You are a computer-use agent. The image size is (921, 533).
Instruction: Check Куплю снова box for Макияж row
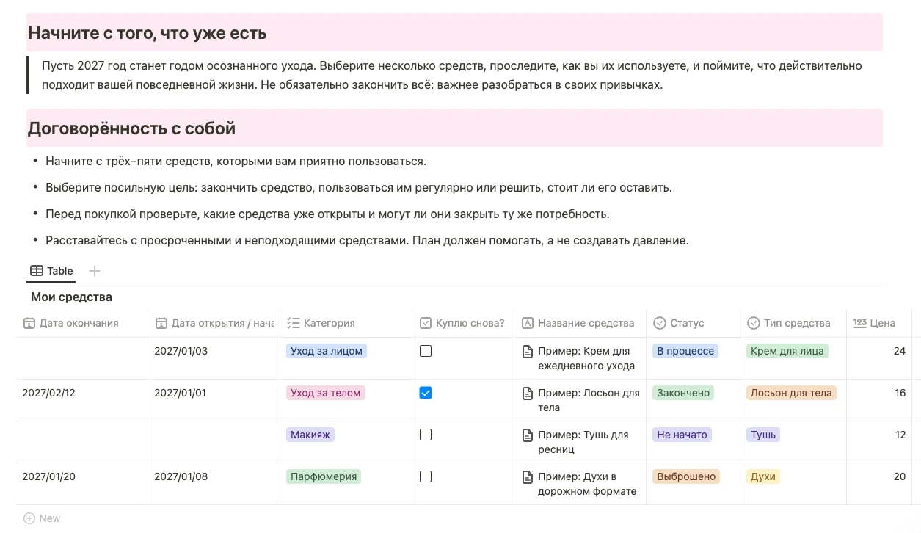[x=426, y=435]
